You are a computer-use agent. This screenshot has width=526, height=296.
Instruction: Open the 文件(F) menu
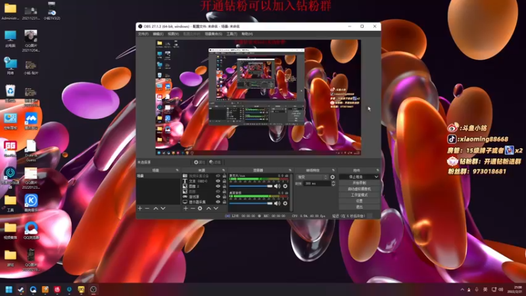tap(143, 34)
